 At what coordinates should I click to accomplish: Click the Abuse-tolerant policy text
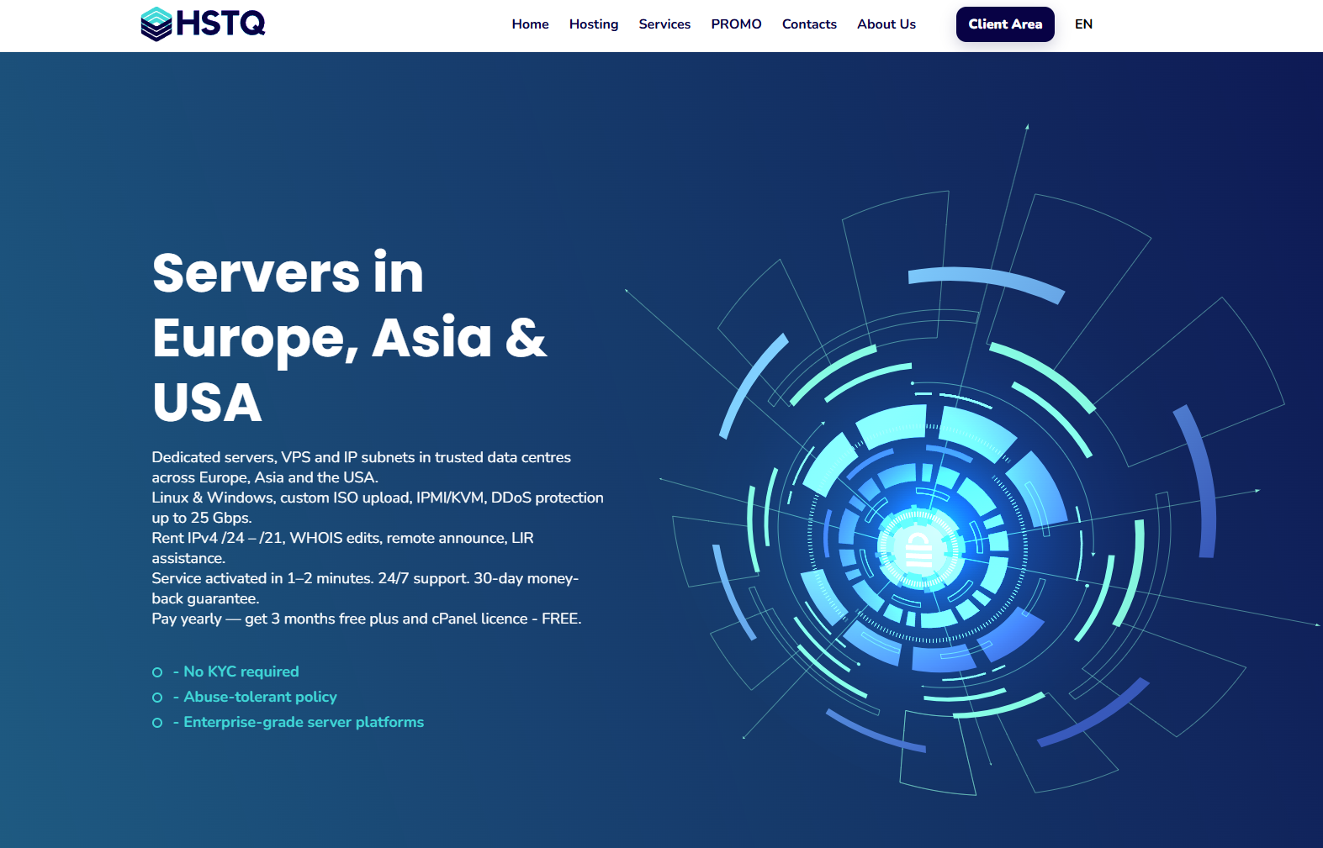[x=260, y=697]
